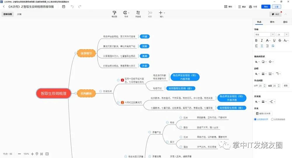Save the mind map document

(63, 6)
